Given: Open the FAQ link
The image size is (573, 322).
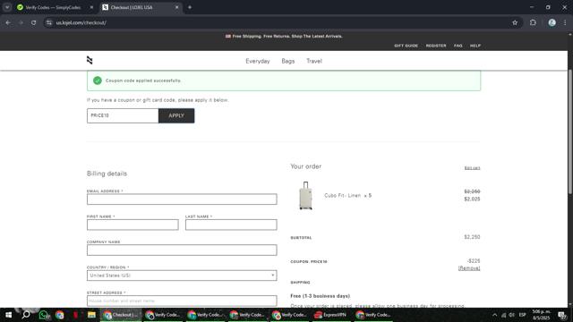Looking at the screenshot, I should [458, 46].
